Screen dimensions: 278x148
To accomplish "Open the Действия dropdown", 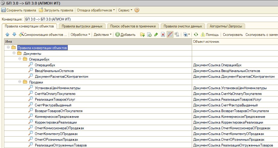I will point(103,35).
